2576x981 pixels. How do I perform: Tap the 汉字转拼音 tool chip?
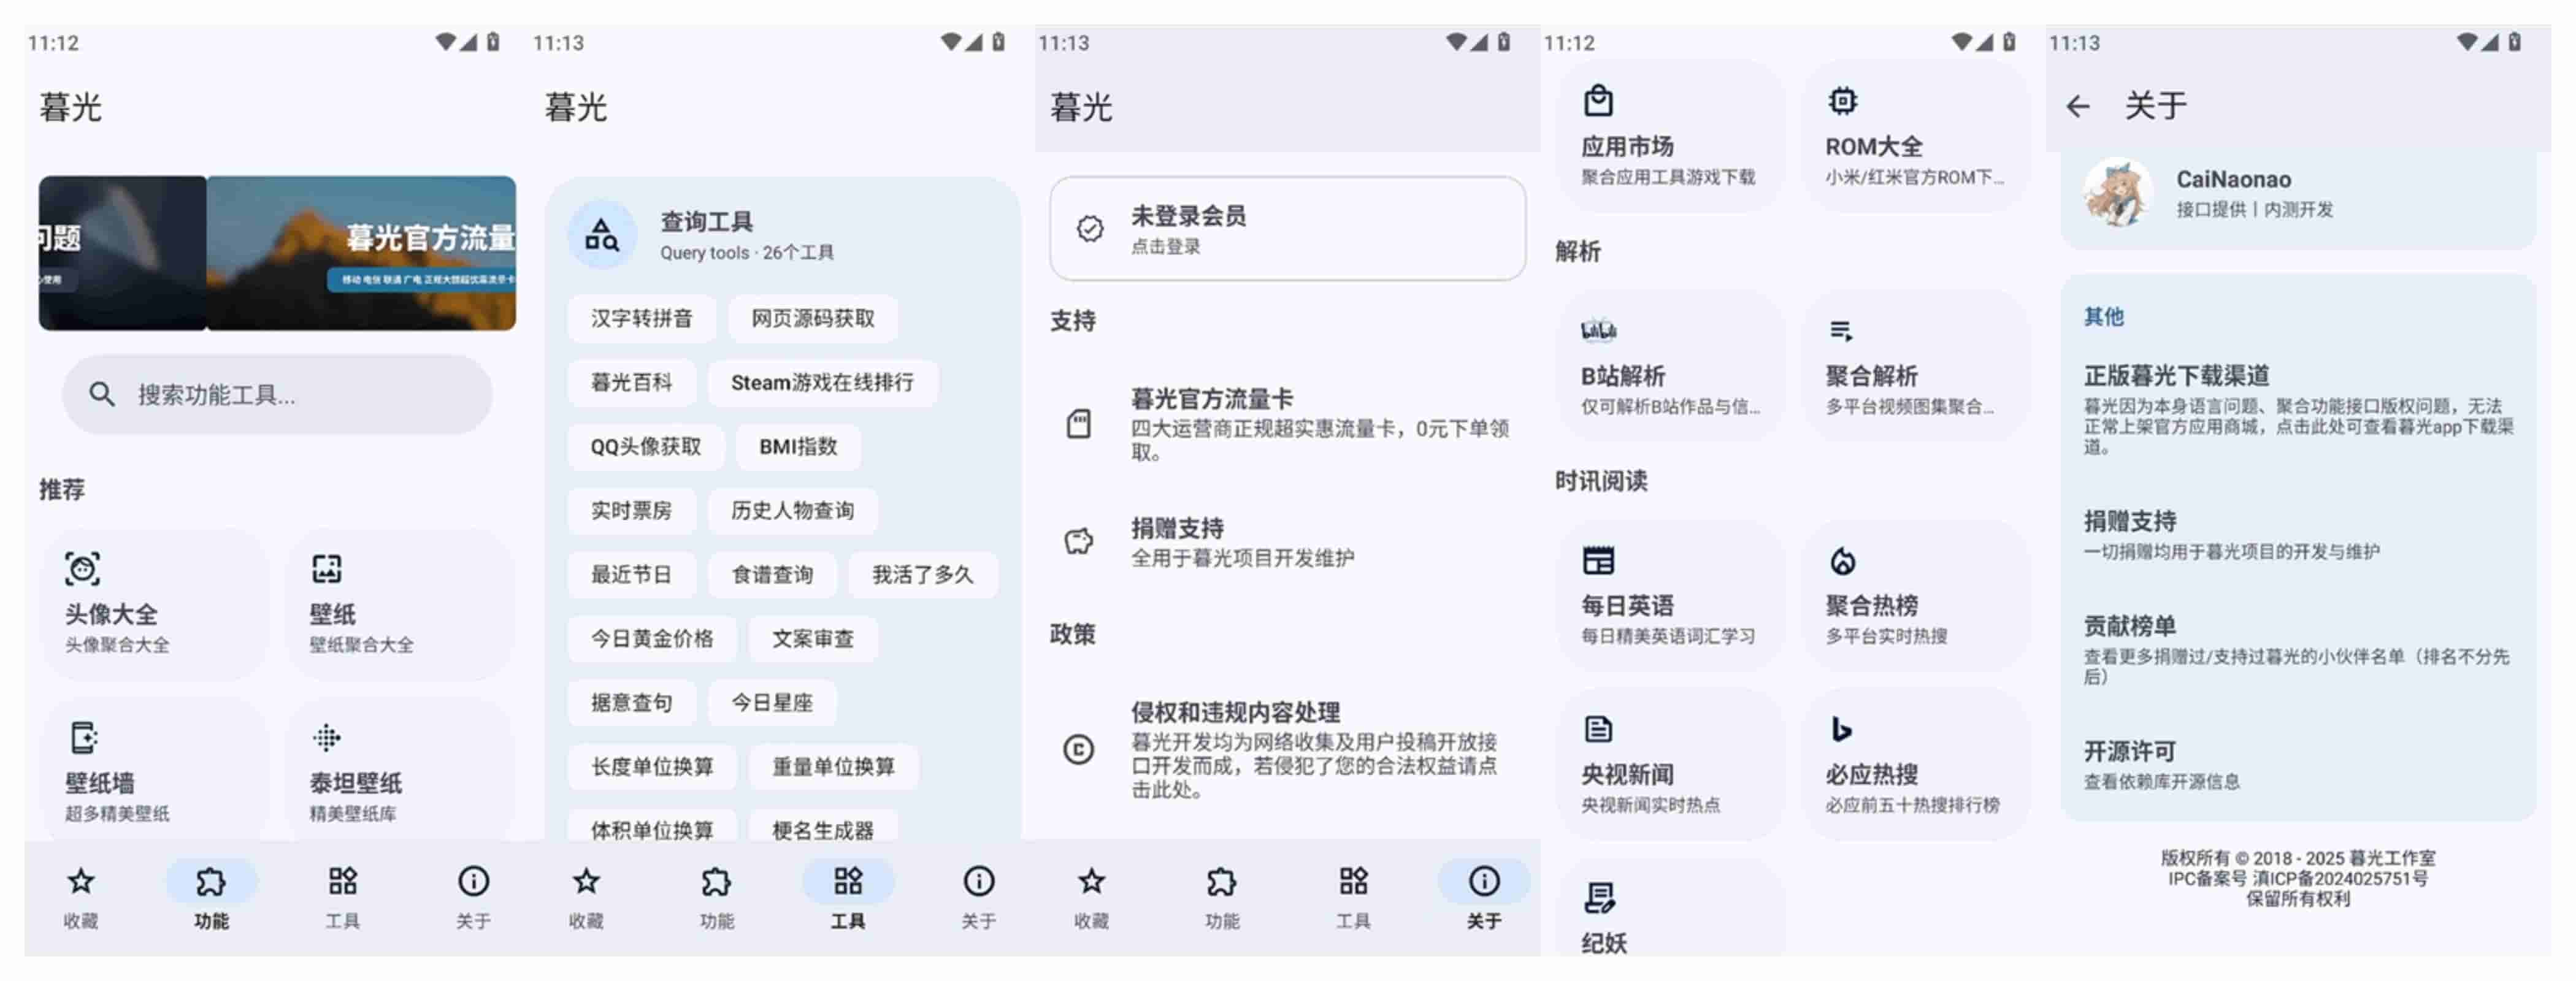[641, 319]
